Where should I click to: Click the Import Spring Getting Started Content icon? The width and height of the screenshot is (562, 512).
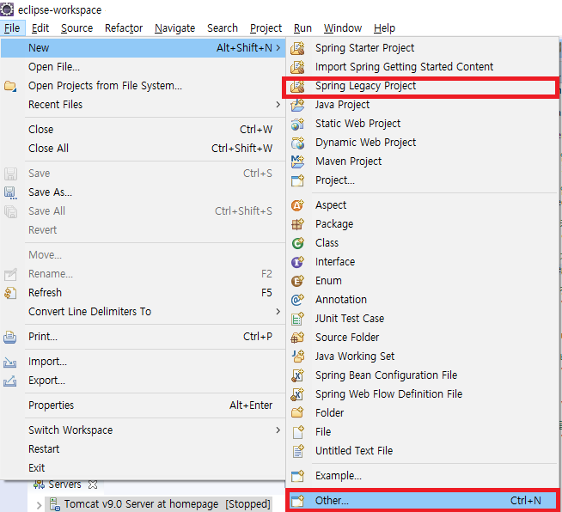coord(297,67)
